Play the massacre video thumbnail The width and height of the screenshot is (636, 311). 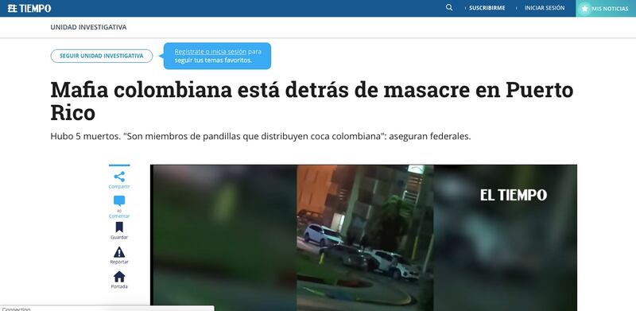(363, 238)
